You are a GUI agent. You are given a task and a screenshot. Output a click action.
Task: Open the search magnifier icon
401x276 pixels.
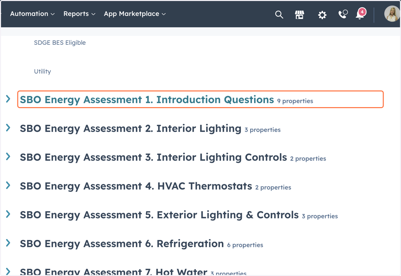point(279,14)
